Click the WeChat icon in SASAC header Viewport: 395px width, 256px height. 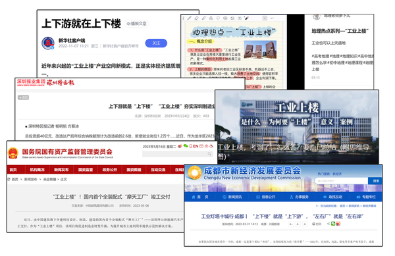tap(186, 146)
